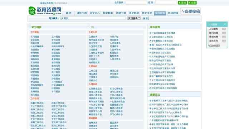The height and width of the screenshot is (129, 229).
Task: Click 文秘服务 in the floating service panel
Action: click(213, 29)
